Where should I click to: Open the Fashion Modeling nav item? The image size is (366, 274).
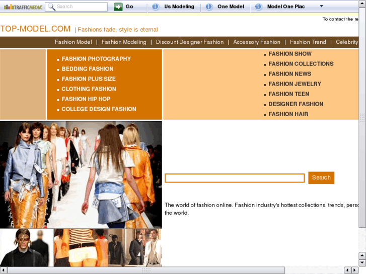(x=124, y=42)
